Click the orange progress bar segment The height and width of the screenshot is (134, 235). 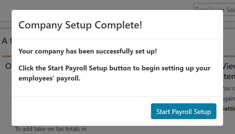point(7,56)
